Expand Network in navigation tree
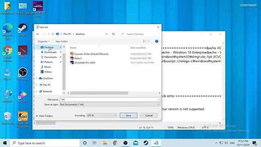This screenshot has width=261, height=147. 36,91
